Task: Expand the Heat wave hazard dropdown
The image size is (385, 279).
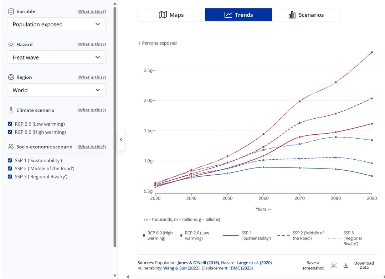Action: [57, 57]
